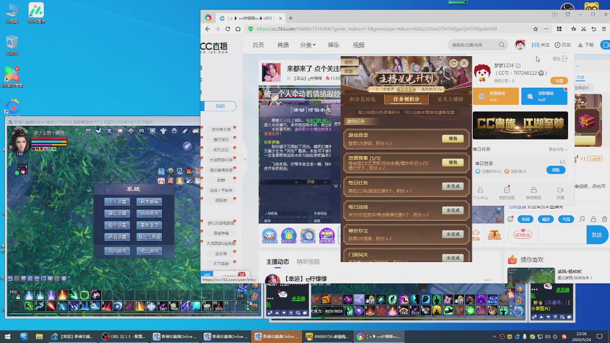Viewport: 610px width, 343px height.
Task: Click the 成为粉丝 badge
Action: pyautogui.click(x=523, y=235)
